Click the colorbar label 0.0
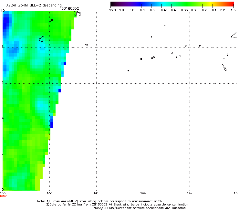239x210 pixels. click(223, 10)
